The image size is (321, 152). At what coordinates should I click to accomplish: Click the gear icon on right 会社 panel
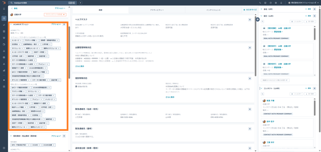point(315,9)
